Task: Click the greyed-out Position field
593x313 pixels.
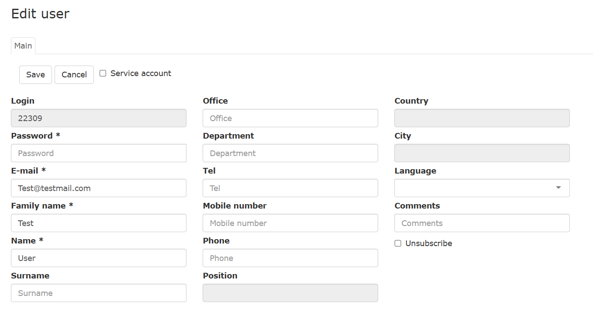Action: tap(290, 293)
